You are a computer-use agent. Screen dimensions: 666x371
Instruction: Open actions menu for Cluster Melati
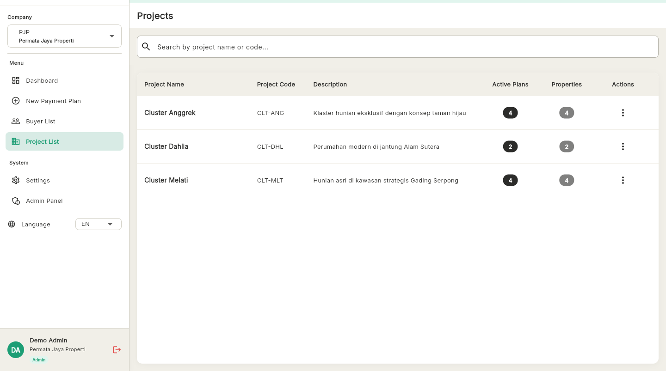[623, 180]
